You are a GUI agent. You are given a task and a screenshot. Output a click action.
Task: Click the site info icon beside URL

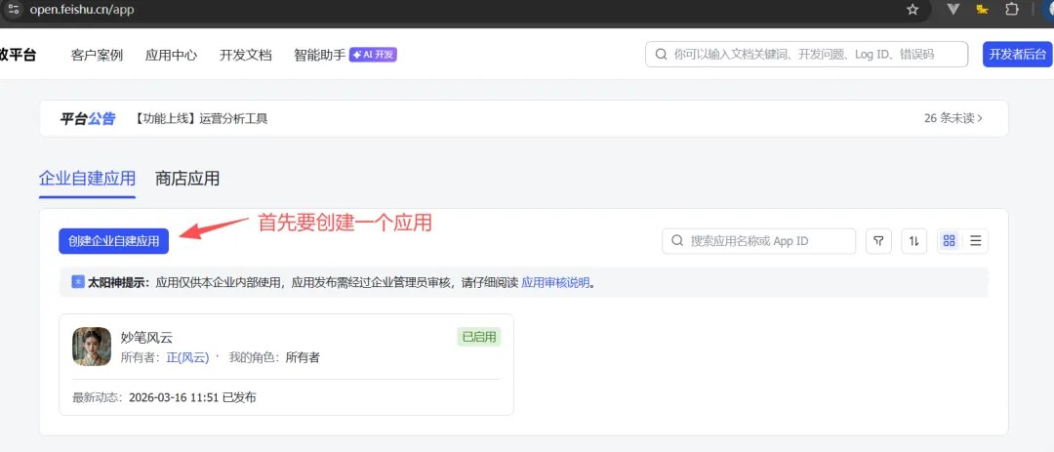[x=14, y=10]
